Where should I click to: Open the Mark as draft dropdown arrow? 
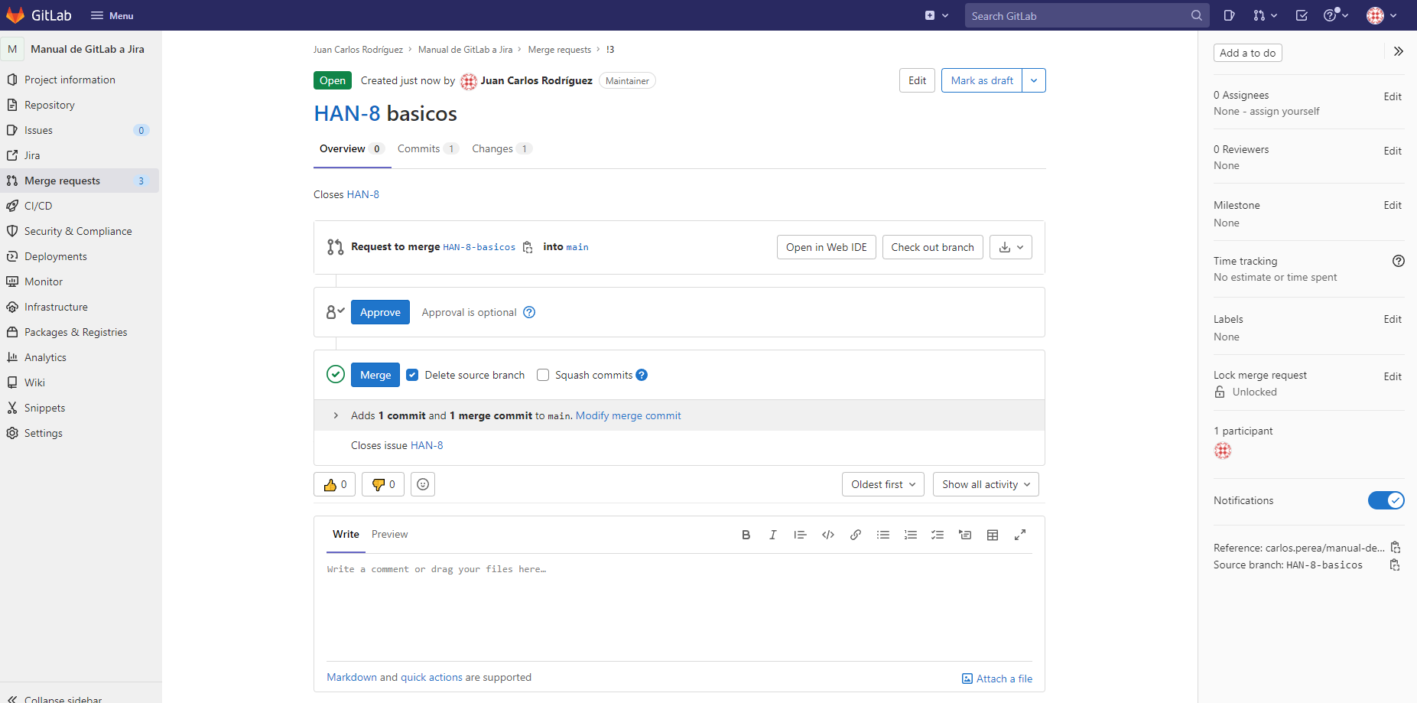[1034, 80]
